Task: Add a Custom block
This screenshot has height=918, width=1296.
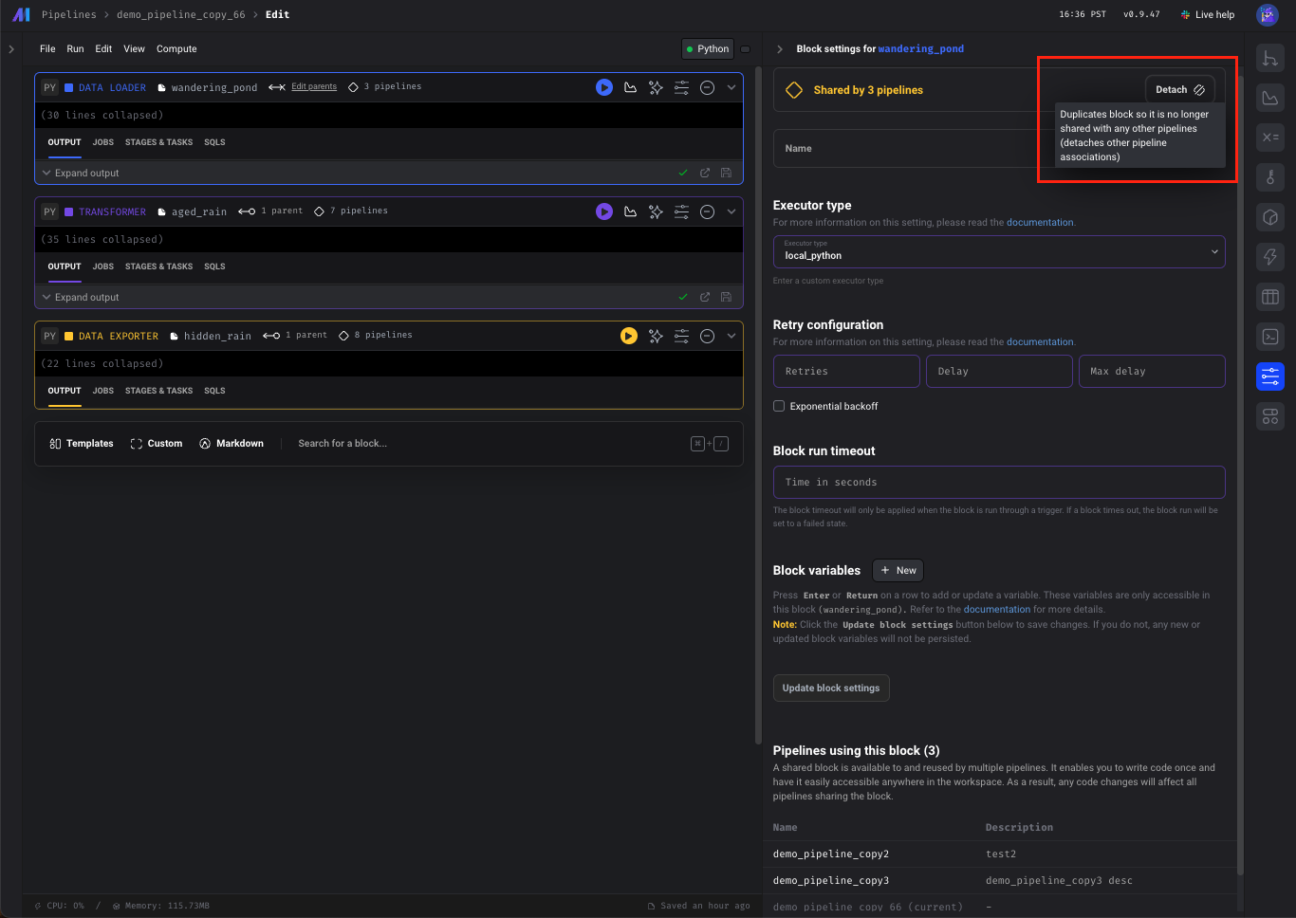Action: tap(157, 444)
